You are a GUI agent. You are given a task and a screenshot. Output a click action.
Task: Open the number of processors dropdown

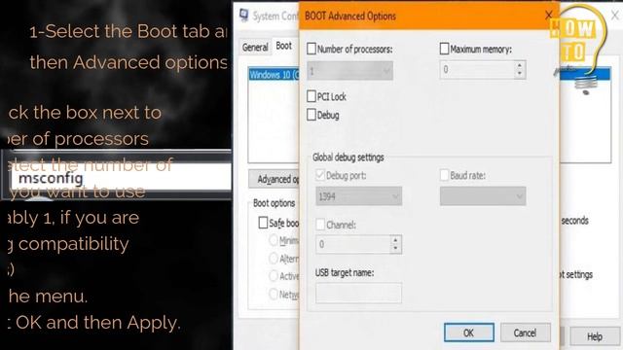click(350, 71)
